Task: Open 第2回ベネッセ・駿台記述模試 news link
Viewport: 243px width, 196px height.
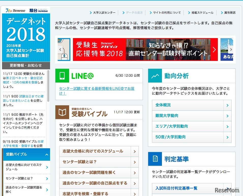Action: (23, 80)
